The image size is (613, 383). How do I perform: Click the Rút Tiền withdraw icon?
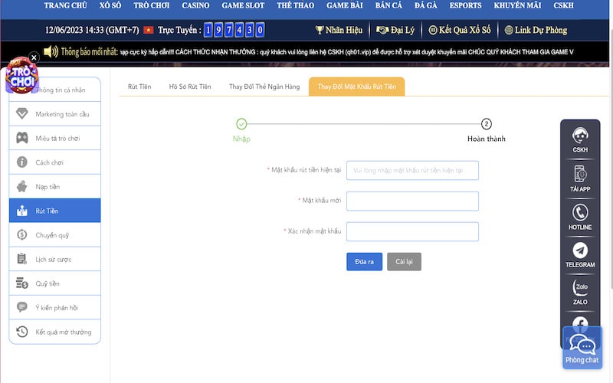(x=22, y=211)
